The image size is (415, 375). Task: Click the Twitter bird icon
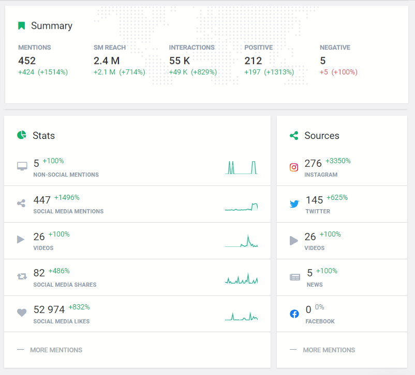pyautogui.click(x=294, y=204)
